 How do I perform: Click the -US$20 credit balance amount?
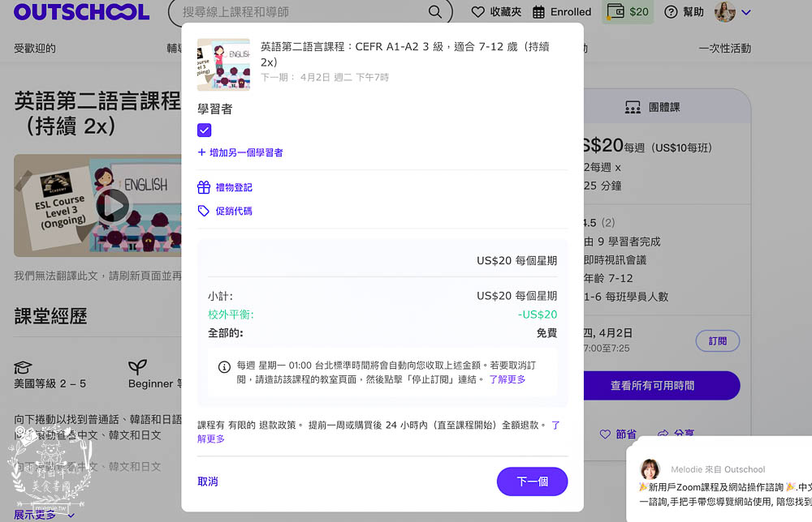tap(538, 314)
